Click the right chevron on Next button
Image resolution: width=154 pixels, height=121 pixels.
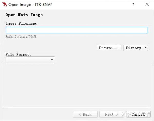117,114
